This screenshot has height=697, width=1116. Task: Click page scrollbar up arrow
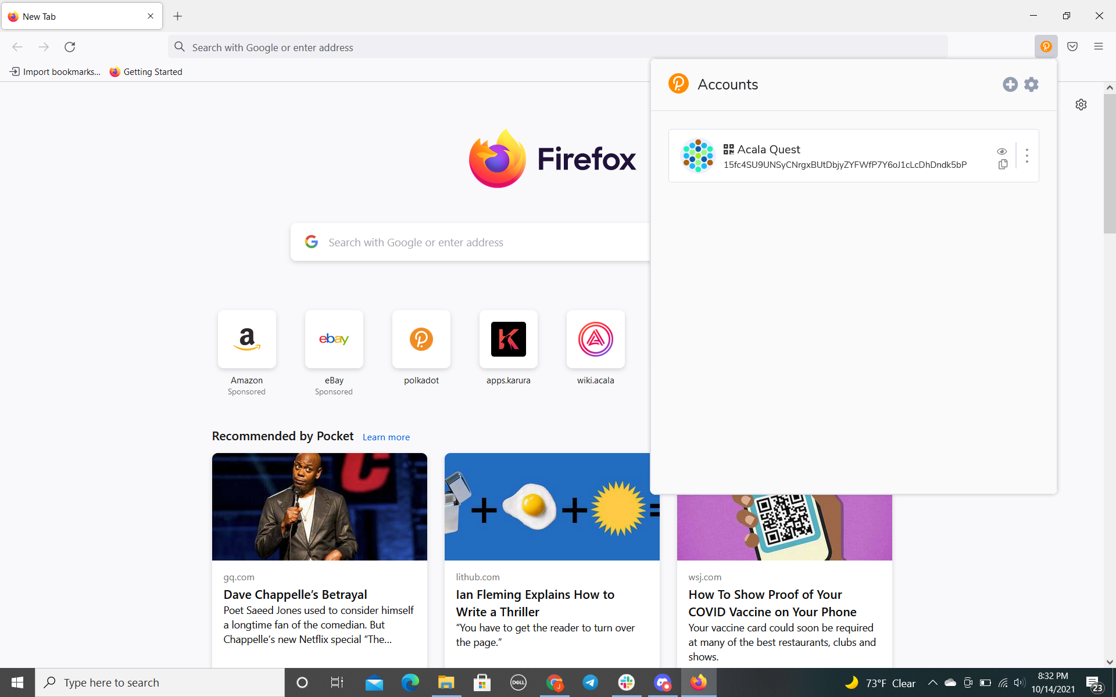pos(1110,88)
